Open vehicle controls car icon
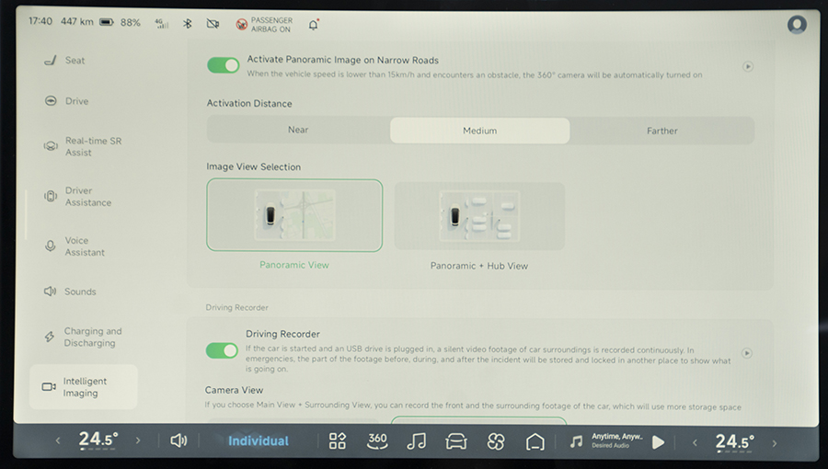828x469 pixels. point(456,441)
